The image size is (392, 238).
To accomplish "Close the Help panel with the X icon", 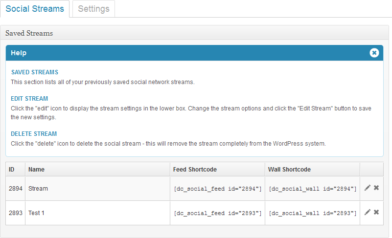I will [x=374, y=53].
